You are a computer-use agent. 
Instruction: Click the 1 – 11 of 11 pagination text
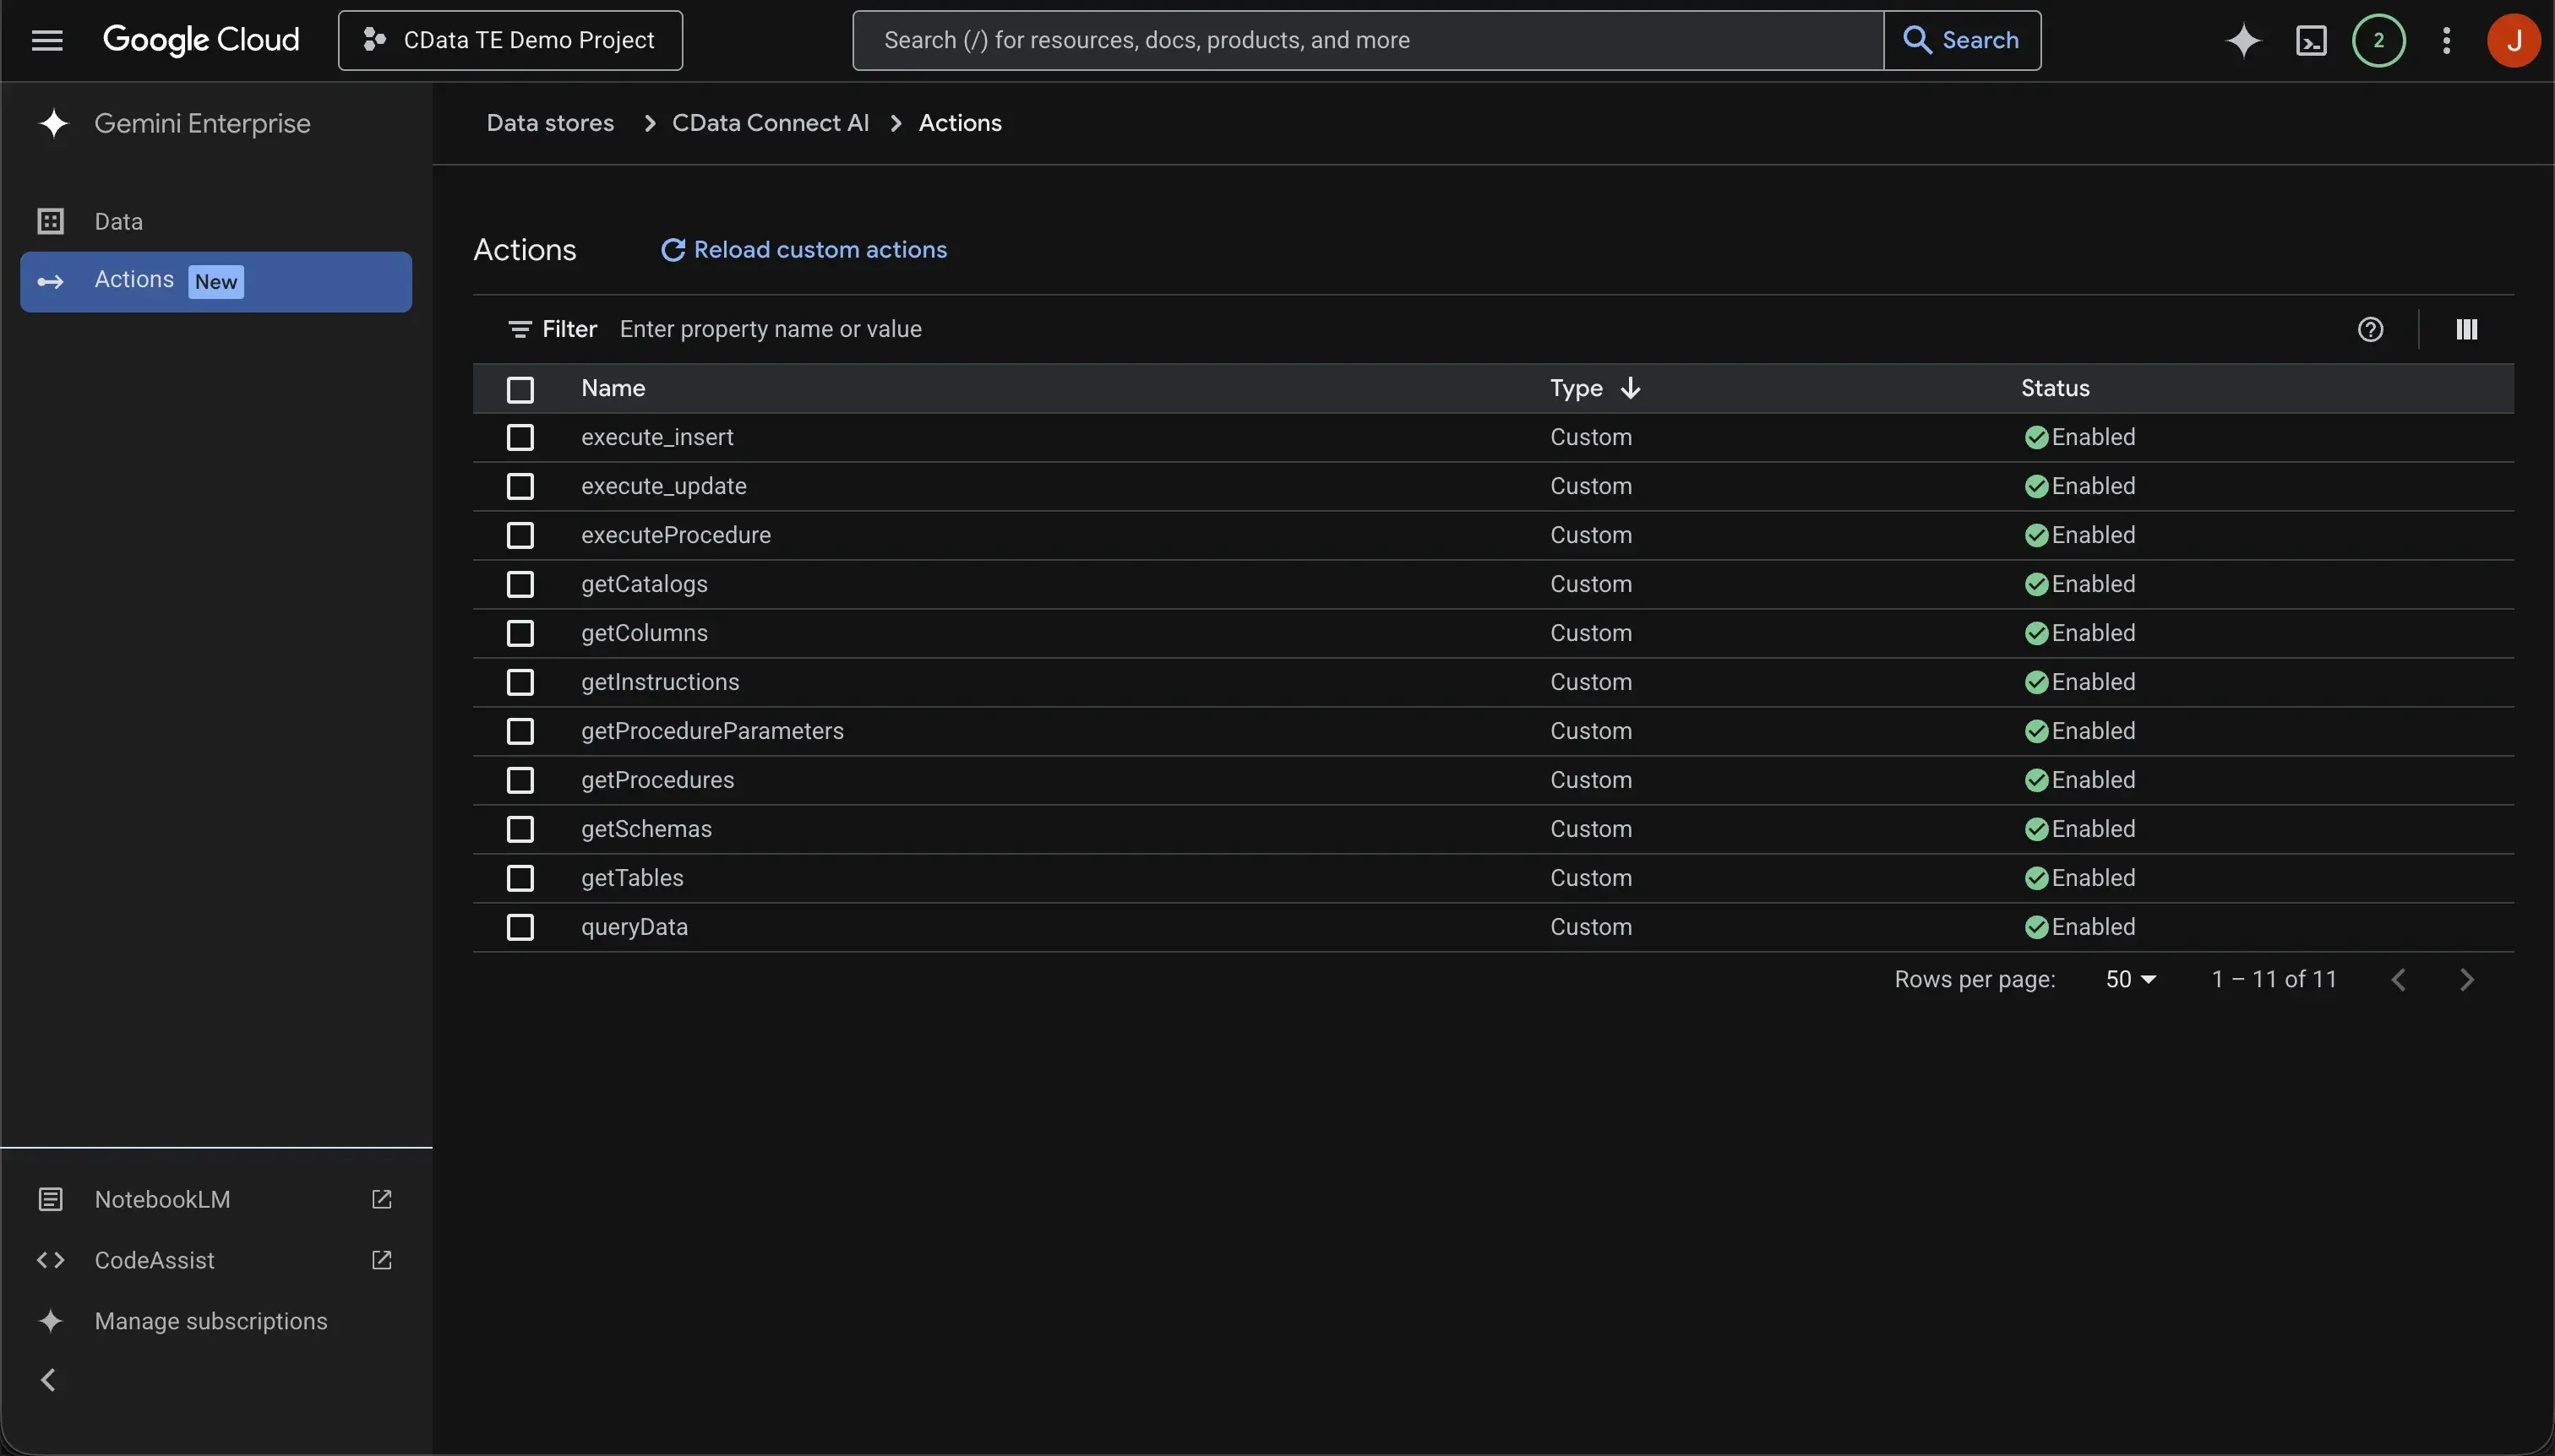2273,979
